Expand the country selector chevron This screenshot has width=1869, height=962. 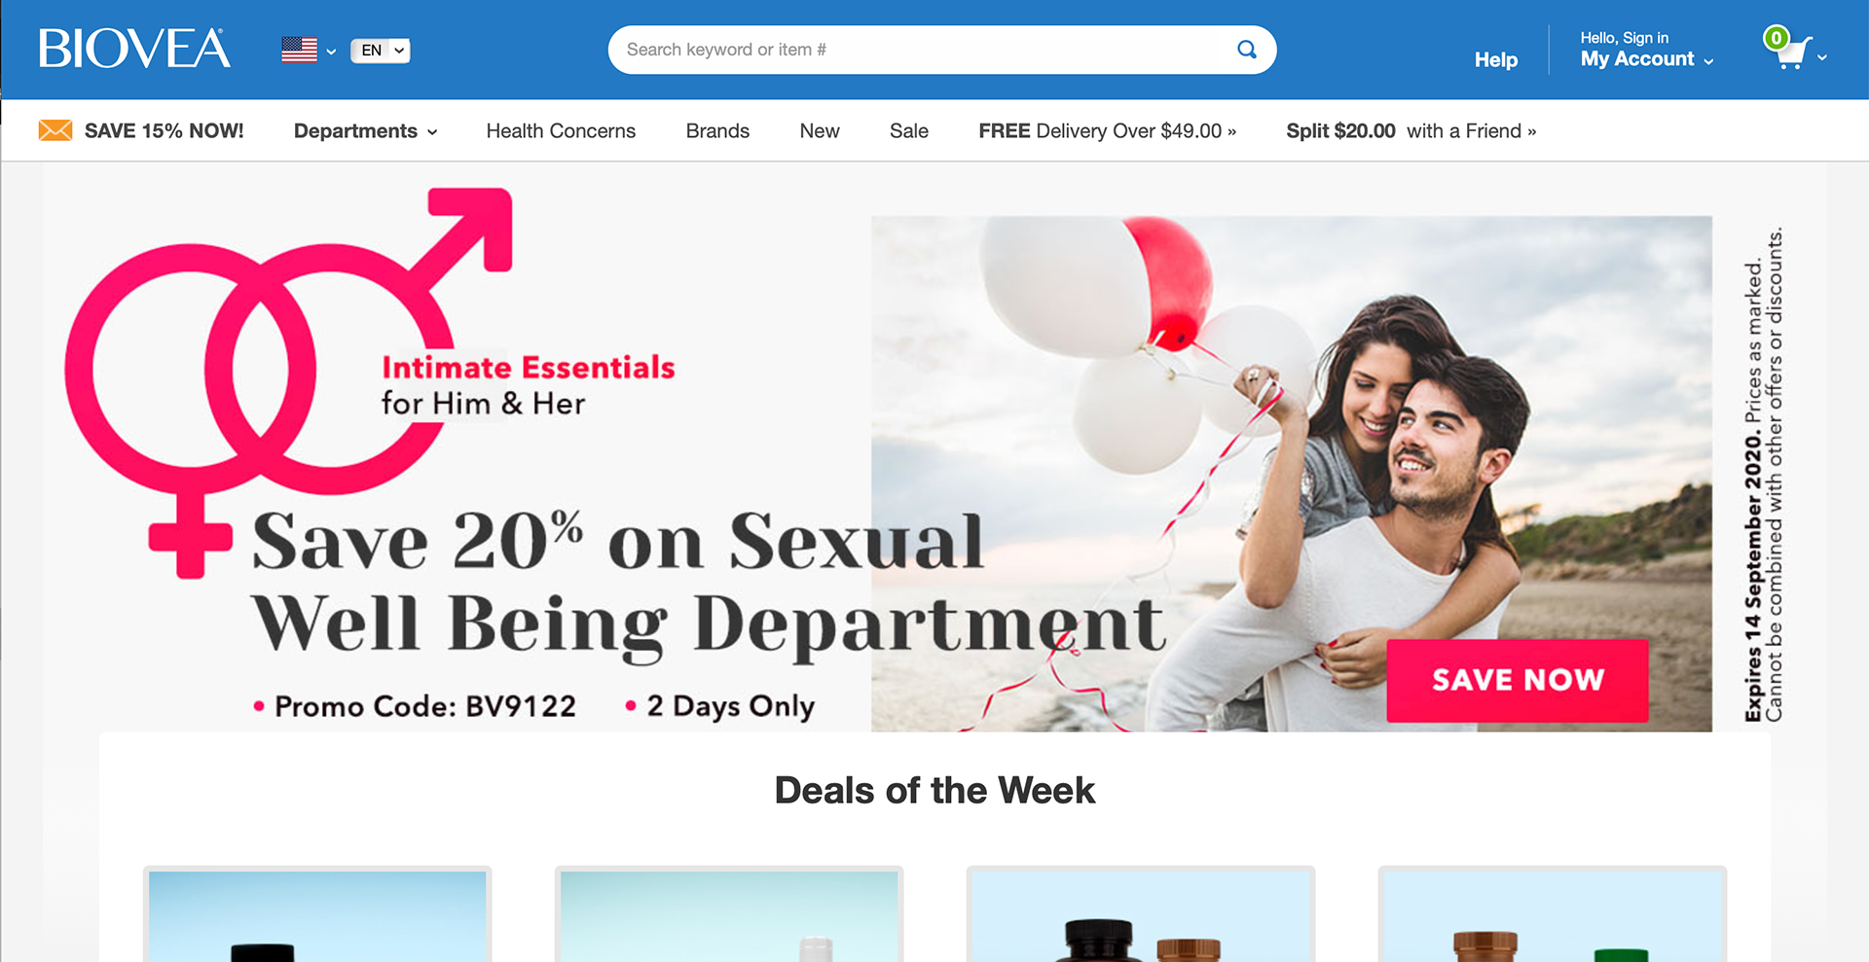tap(331, 52)
